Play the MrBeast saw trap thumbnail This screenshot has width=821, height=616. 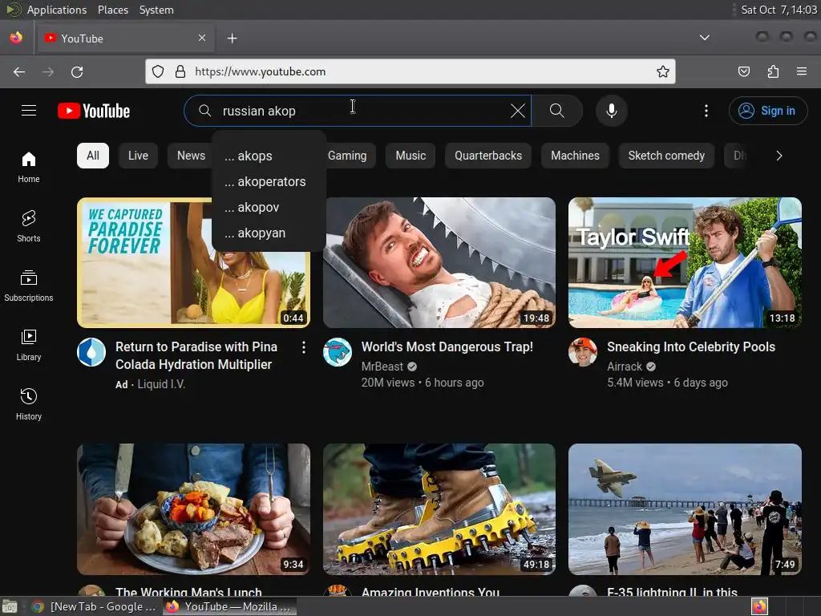pos(439,262)
